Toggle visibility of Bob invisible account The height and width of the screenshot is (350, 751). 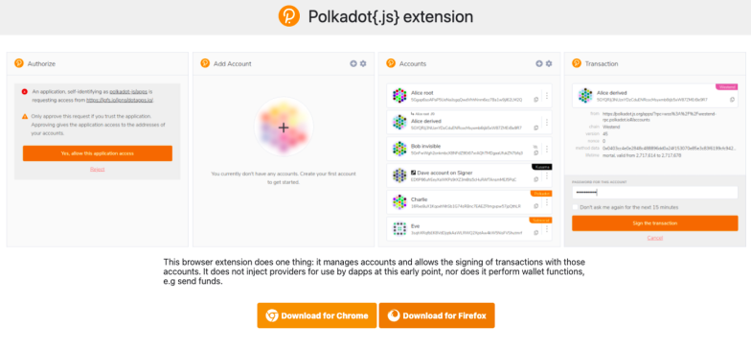[x=536, y=147]
